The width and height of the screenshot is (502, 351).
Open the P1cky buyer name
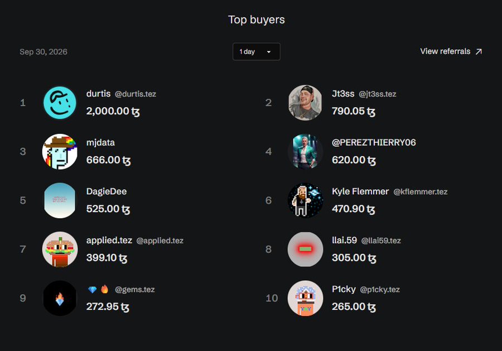344,289
